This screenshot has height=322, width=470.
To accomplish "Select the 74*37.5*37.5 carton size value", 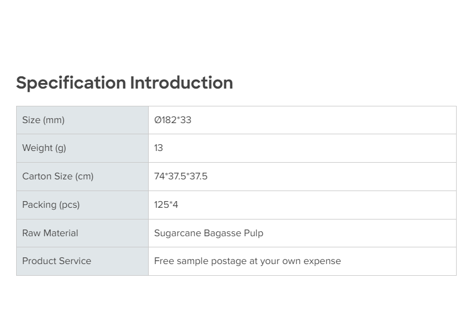I will (180, 176).
